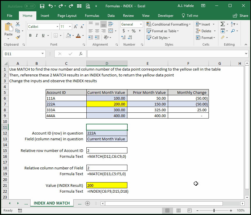
Task: Open the font size 11 dropdown
Action: [70, 27]
